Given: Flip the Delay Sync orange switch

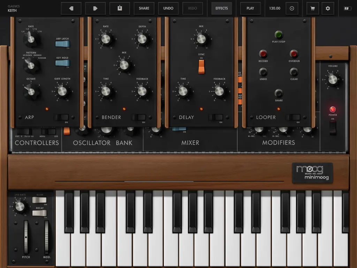Looking at the screenshot, I should [202, 66].
